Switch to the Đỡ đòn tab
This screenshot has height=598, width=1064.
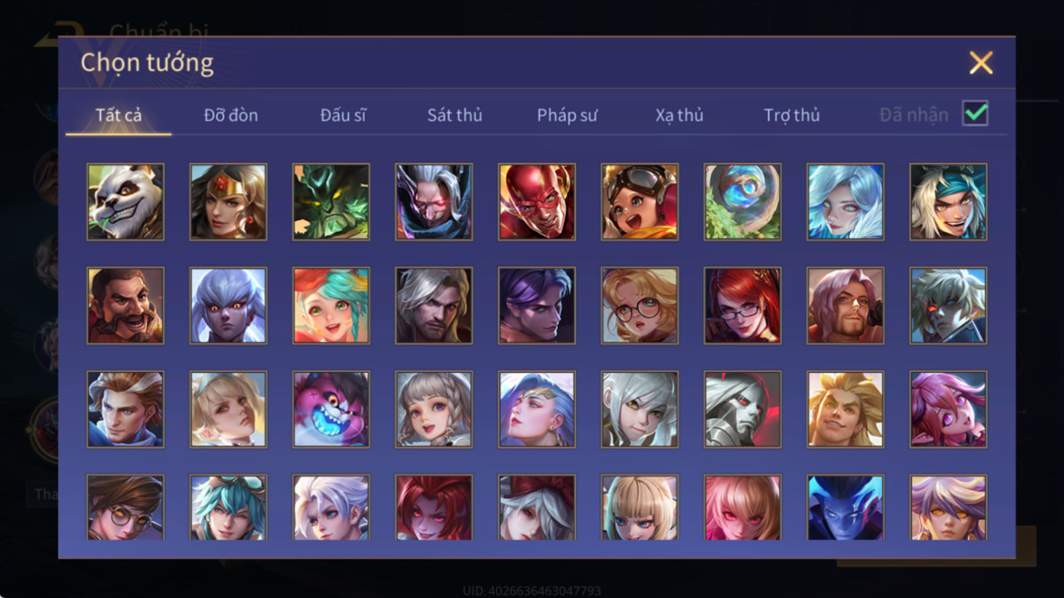[x=231, y=115]
